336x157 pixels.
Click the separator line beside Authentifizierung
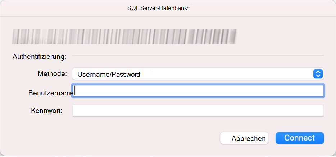(198, 56)
